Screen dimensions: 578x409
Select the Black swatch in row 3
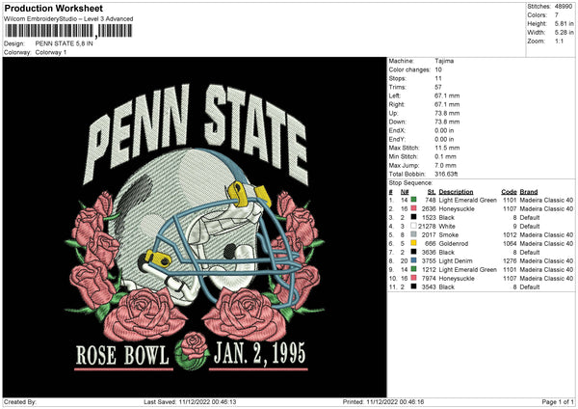pos(413,217)
